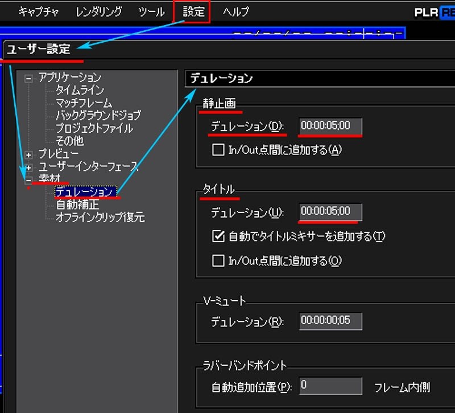Click the 静止画 duration timecode field
This screenshot has width=455, height=413.
tap(330, 126)
